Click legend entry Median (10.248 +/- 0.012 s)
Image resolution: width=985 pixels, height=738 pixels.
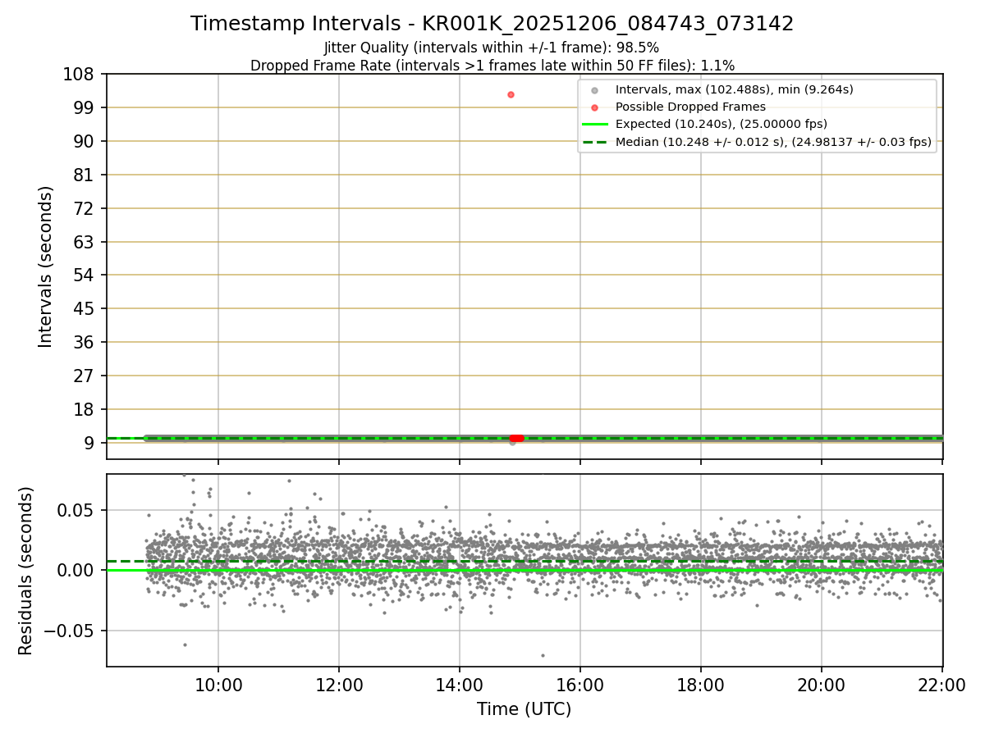[x=773, y=142]
